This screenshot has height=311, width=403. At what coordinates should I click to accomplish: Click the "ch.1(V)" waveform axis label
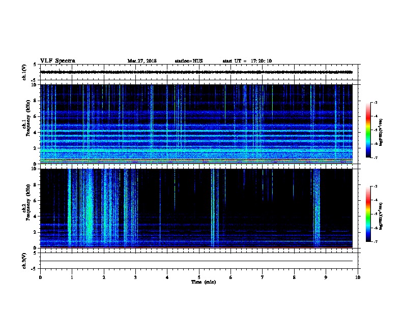[24, 72]
